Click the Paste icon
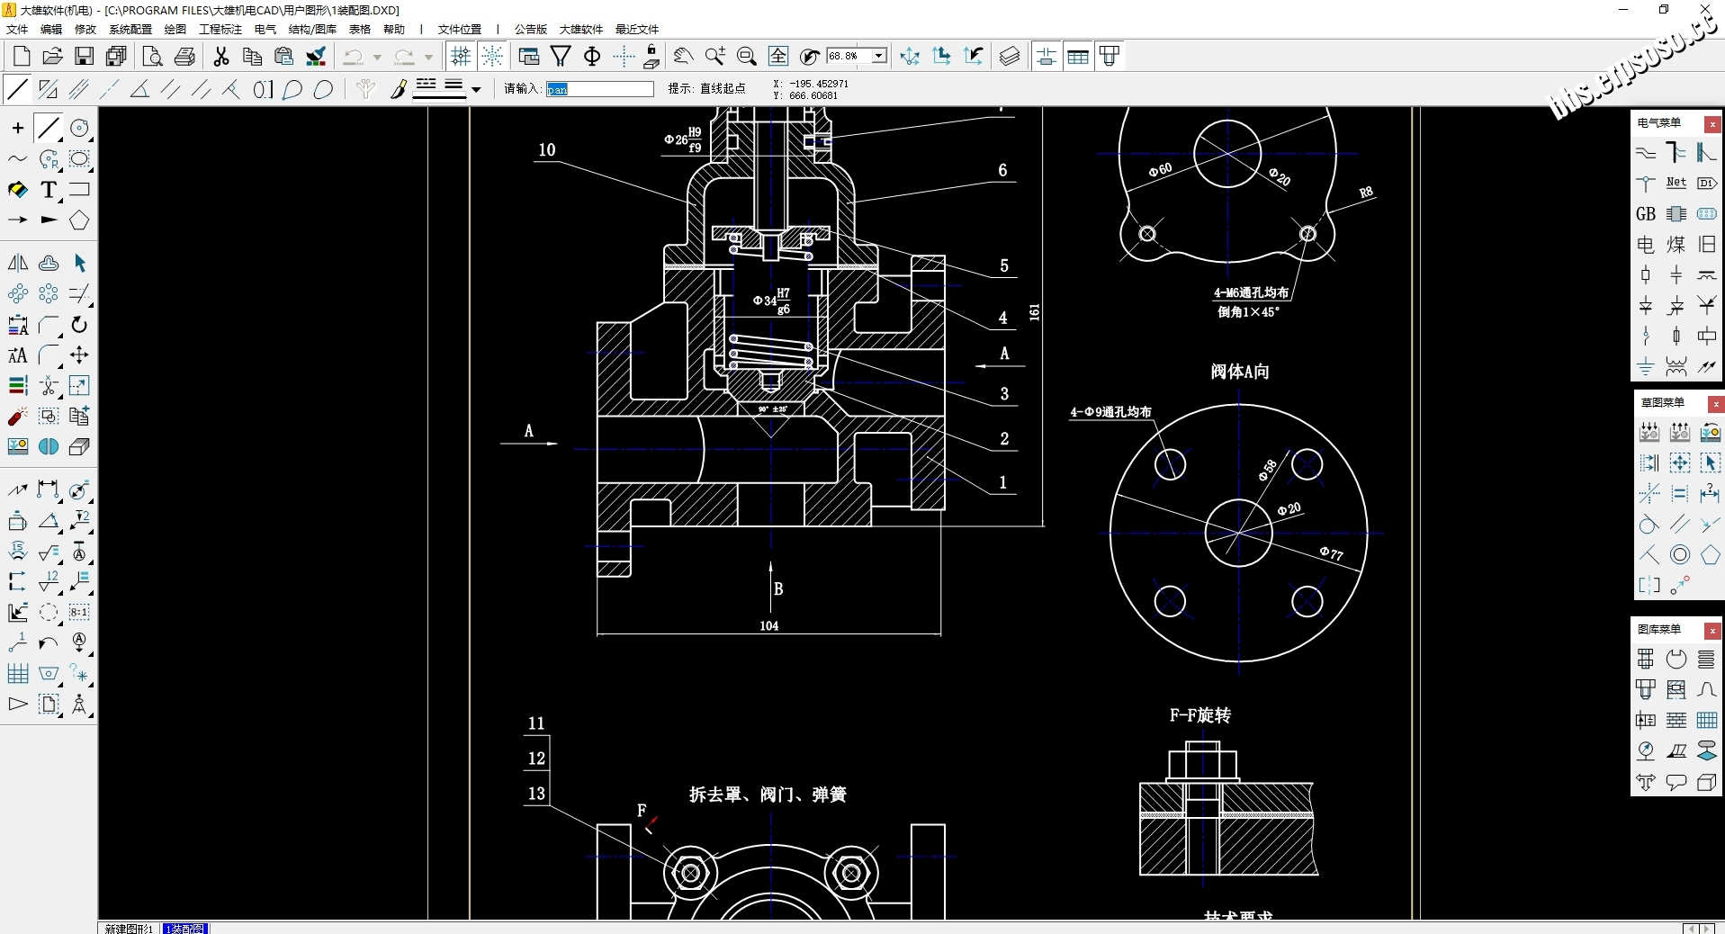1725x934 pixels. click(x=284, y=57)
